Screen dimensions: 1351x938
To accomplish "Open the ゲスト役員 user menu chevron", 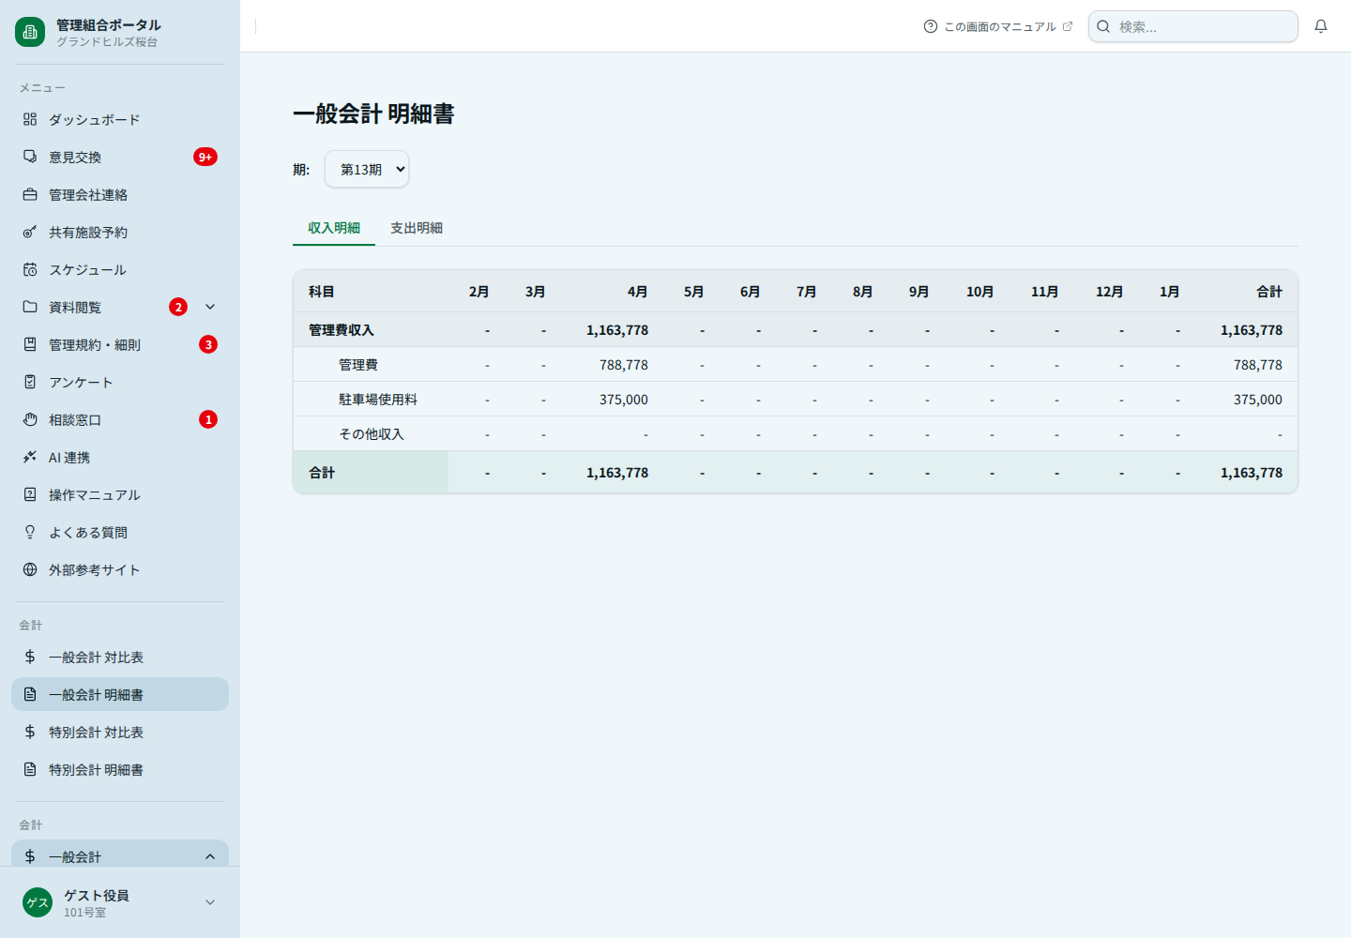I will (210, 902).
